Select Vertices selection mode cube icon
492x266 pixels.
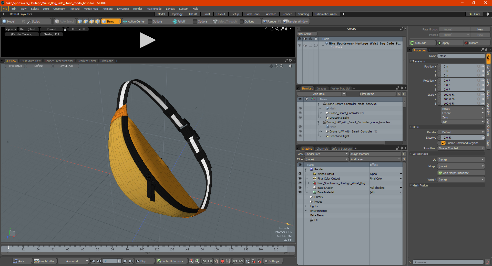tap(80, 21)
